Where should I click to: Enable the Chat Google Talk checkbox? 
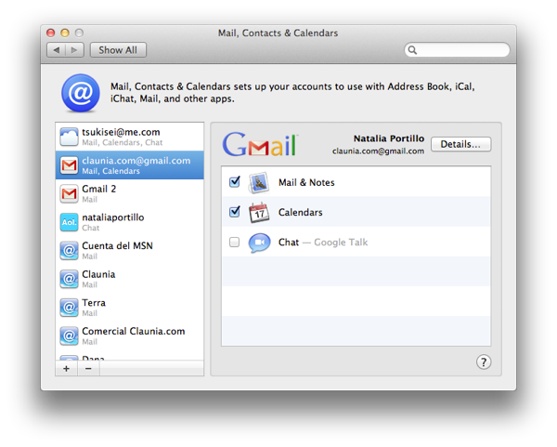pyautogui.click(x=235, y=243)
